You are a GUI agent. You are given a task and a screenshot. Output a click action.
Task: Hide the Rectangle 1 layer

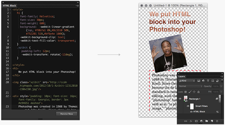(180, 99)
